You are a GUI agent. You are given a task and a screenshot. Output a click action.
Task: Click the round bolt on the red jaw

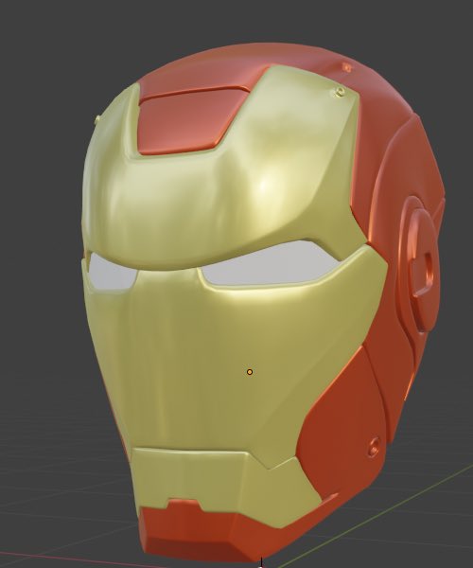(x=375, y=446)
